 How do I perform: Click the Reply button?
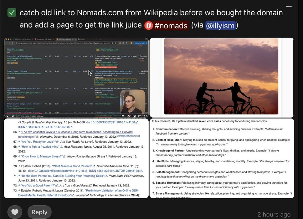click(39, 212)
